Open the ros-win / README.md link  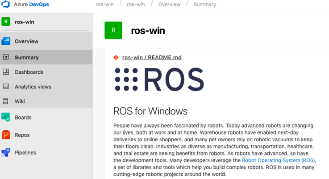(x=152, y=57)
